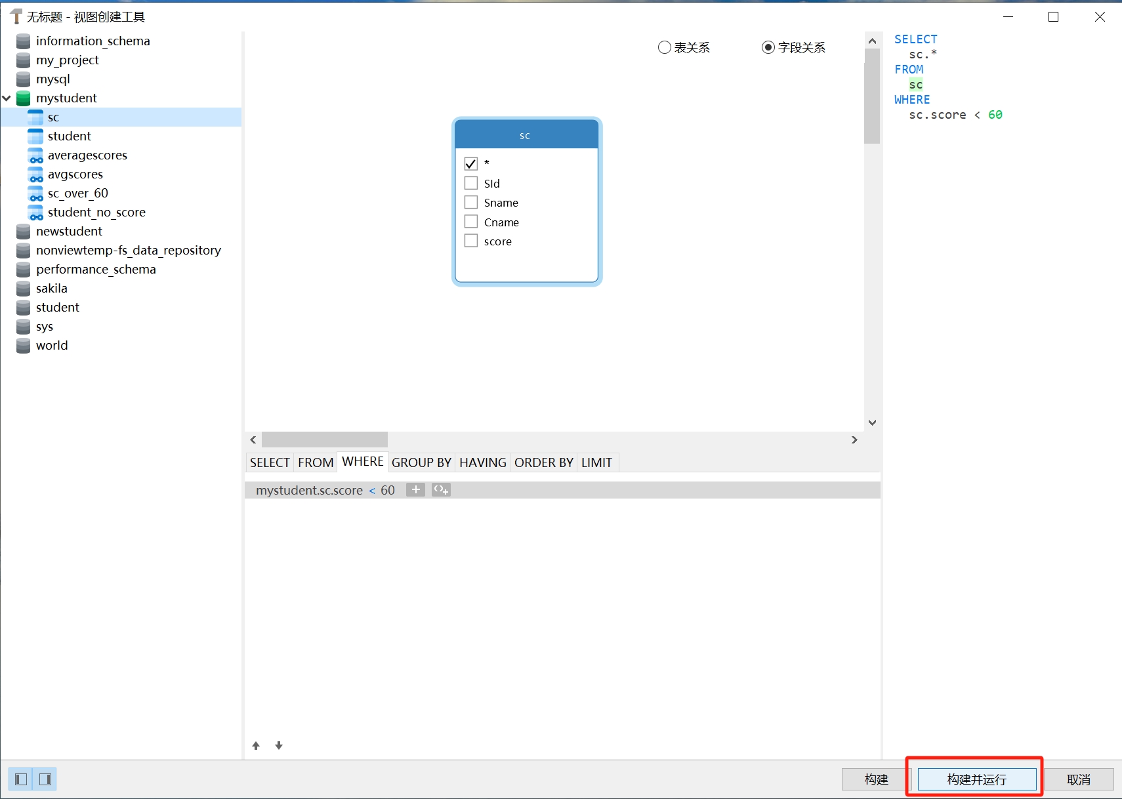Select the sc_over_60 view icon
The width and height of the screenshot is (1122, 799).
tap(36, 194)
